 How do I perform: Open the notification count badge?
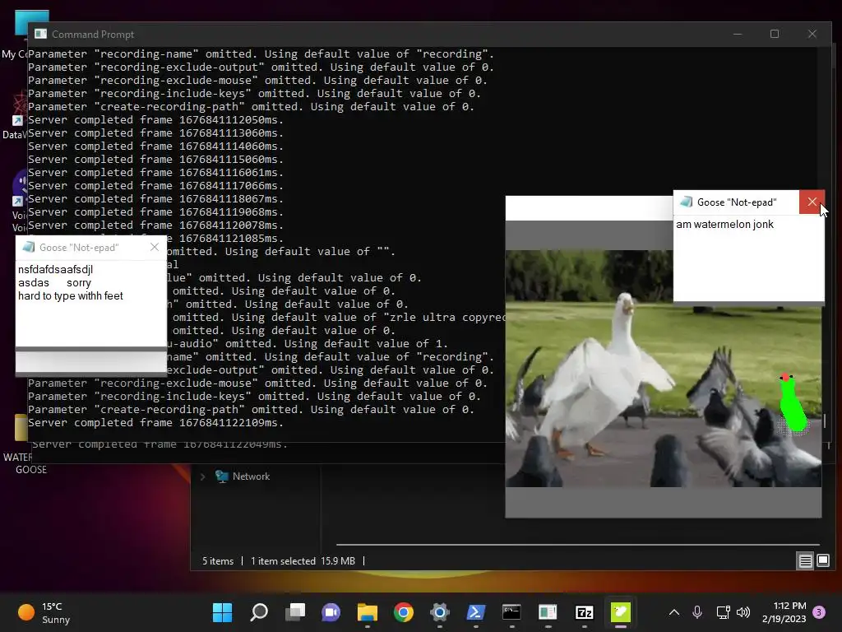[x=819, y=612]
